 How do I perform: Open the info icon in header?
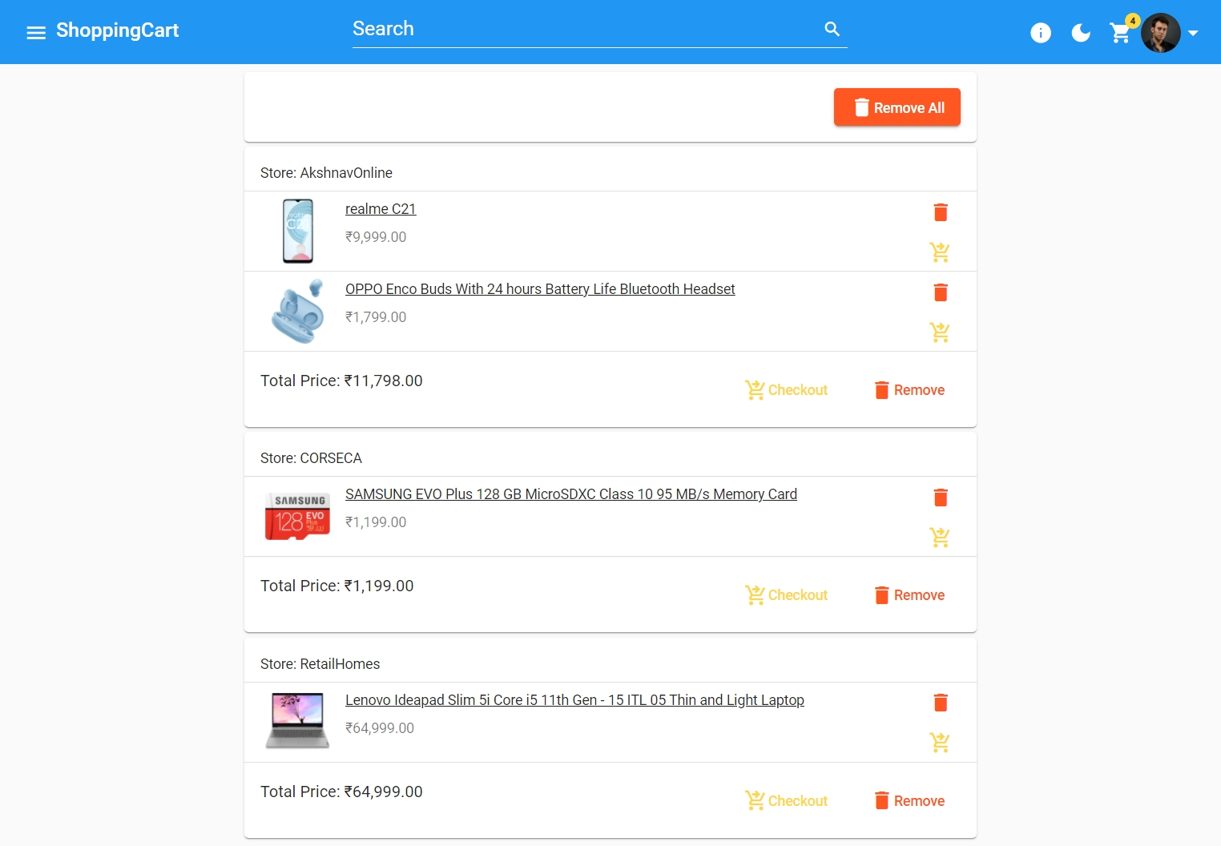tap(1041, 33)
